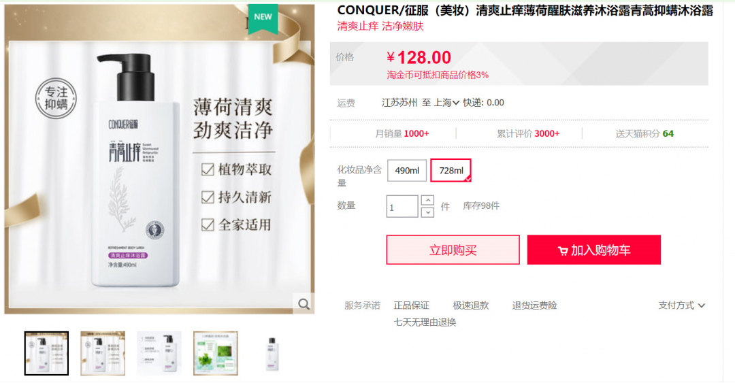
Task: Open the 上海 destination dropdown
Action: coord(446,103)
